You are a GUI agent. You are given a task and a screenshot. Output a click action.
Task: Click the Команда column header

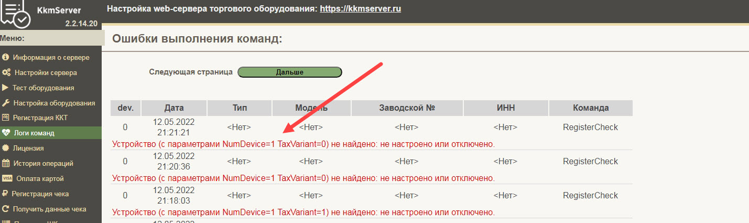[591, 108]
